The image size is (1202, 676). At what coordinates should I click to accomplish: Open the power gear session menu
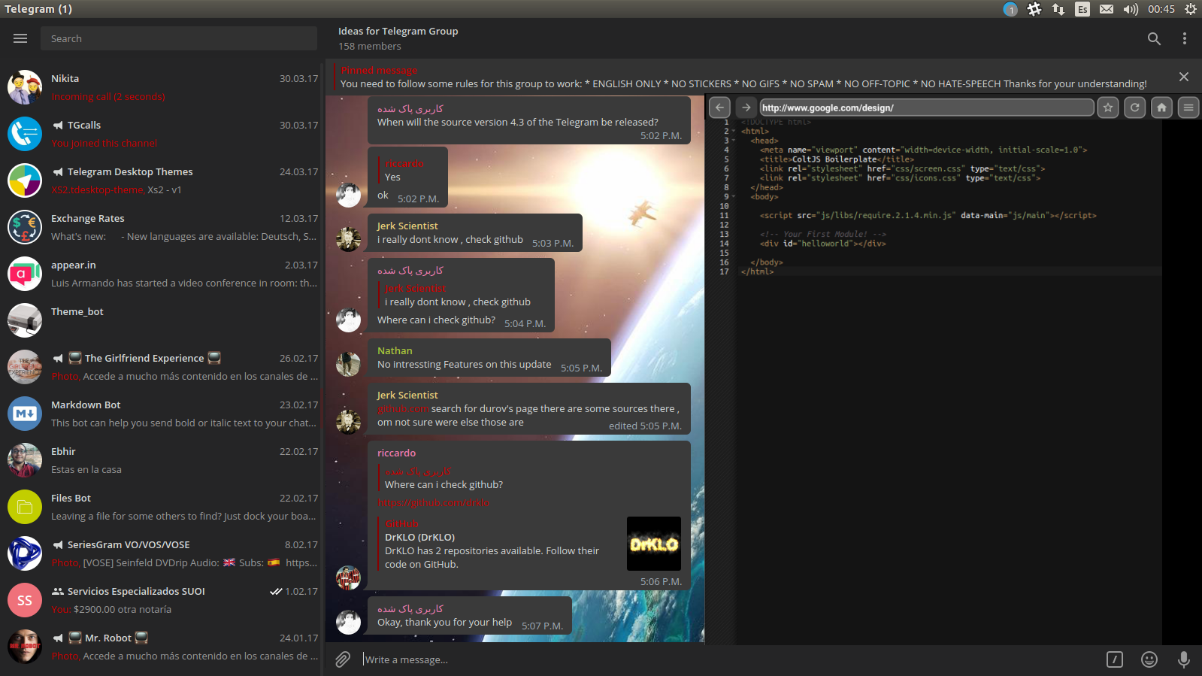point(1191,9)
